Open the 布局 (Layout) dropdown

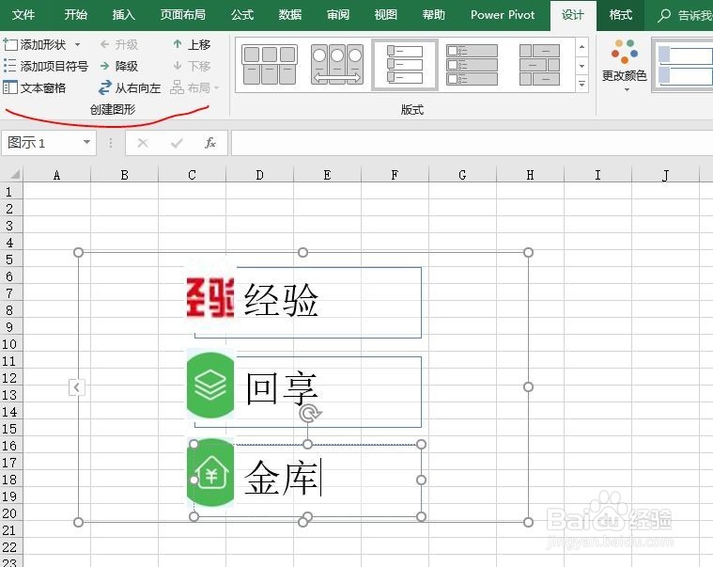(194, 87)
